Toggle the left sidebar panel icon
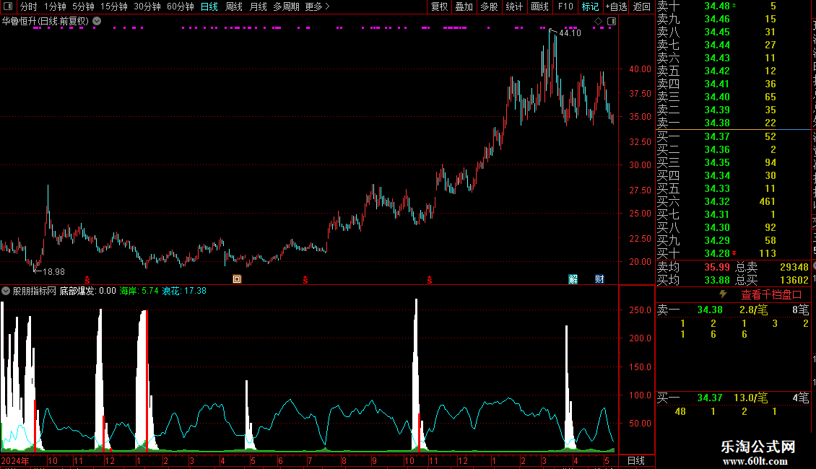The image size is (816, 469). pos(8,6)
